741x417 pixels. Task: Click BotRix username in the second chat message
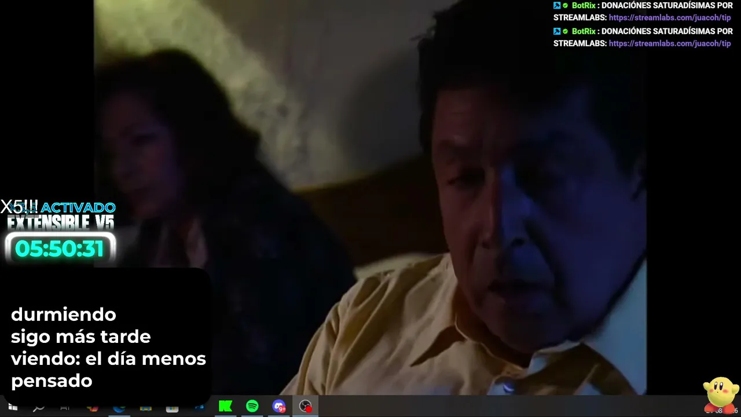point(584,31)
